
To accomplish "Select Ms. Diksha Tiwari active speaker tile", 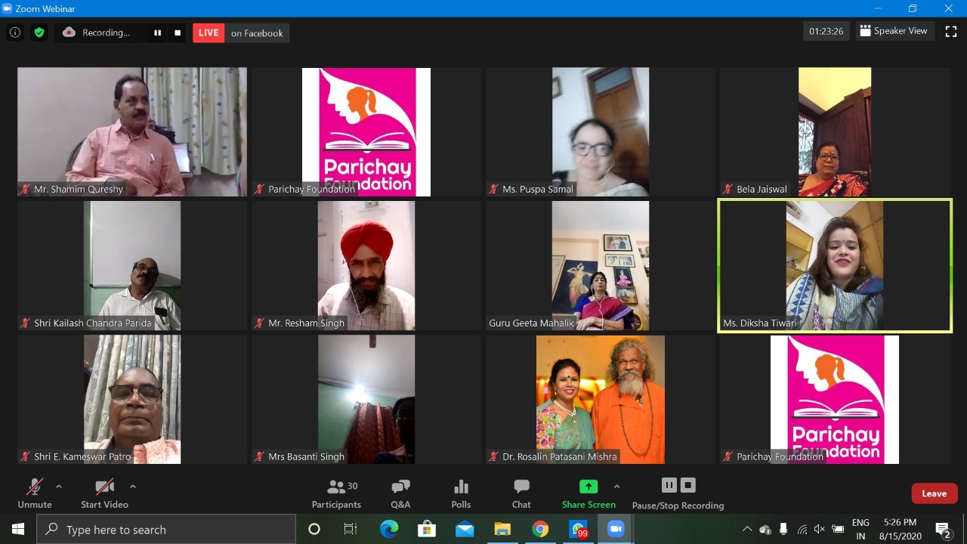I will [x=835, y=265].
